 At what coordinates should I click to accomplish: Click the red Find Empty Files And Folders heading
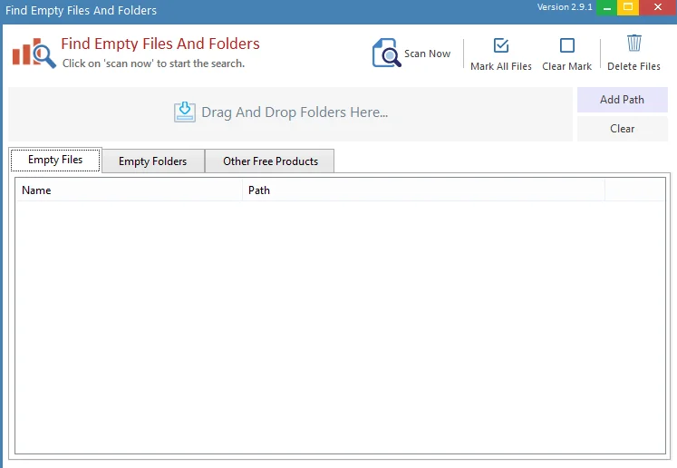click(x=160, y=44)
